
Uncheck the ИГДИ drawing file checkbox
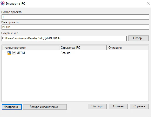point(14,53)
